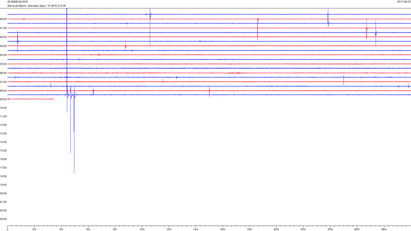411x231 pixels.
Task: Click the 10m axis tick label
Action: tap(142, 229)
